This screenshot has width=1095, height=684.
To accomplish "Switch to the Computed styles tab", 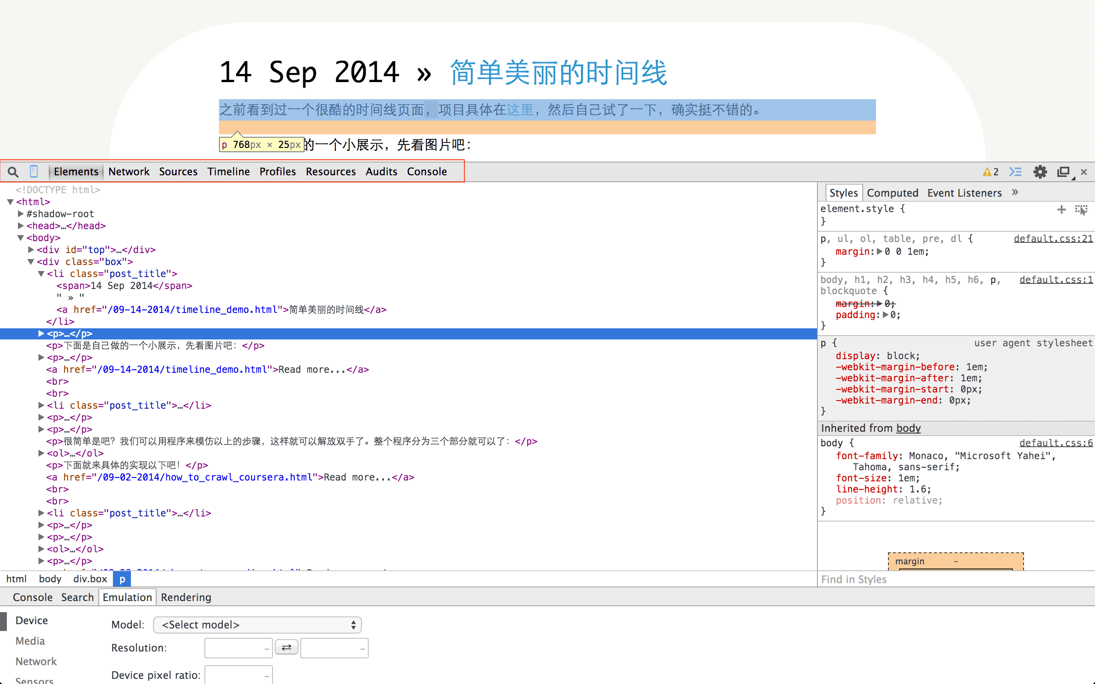I will pyautogui.click(x=892, y=193).
